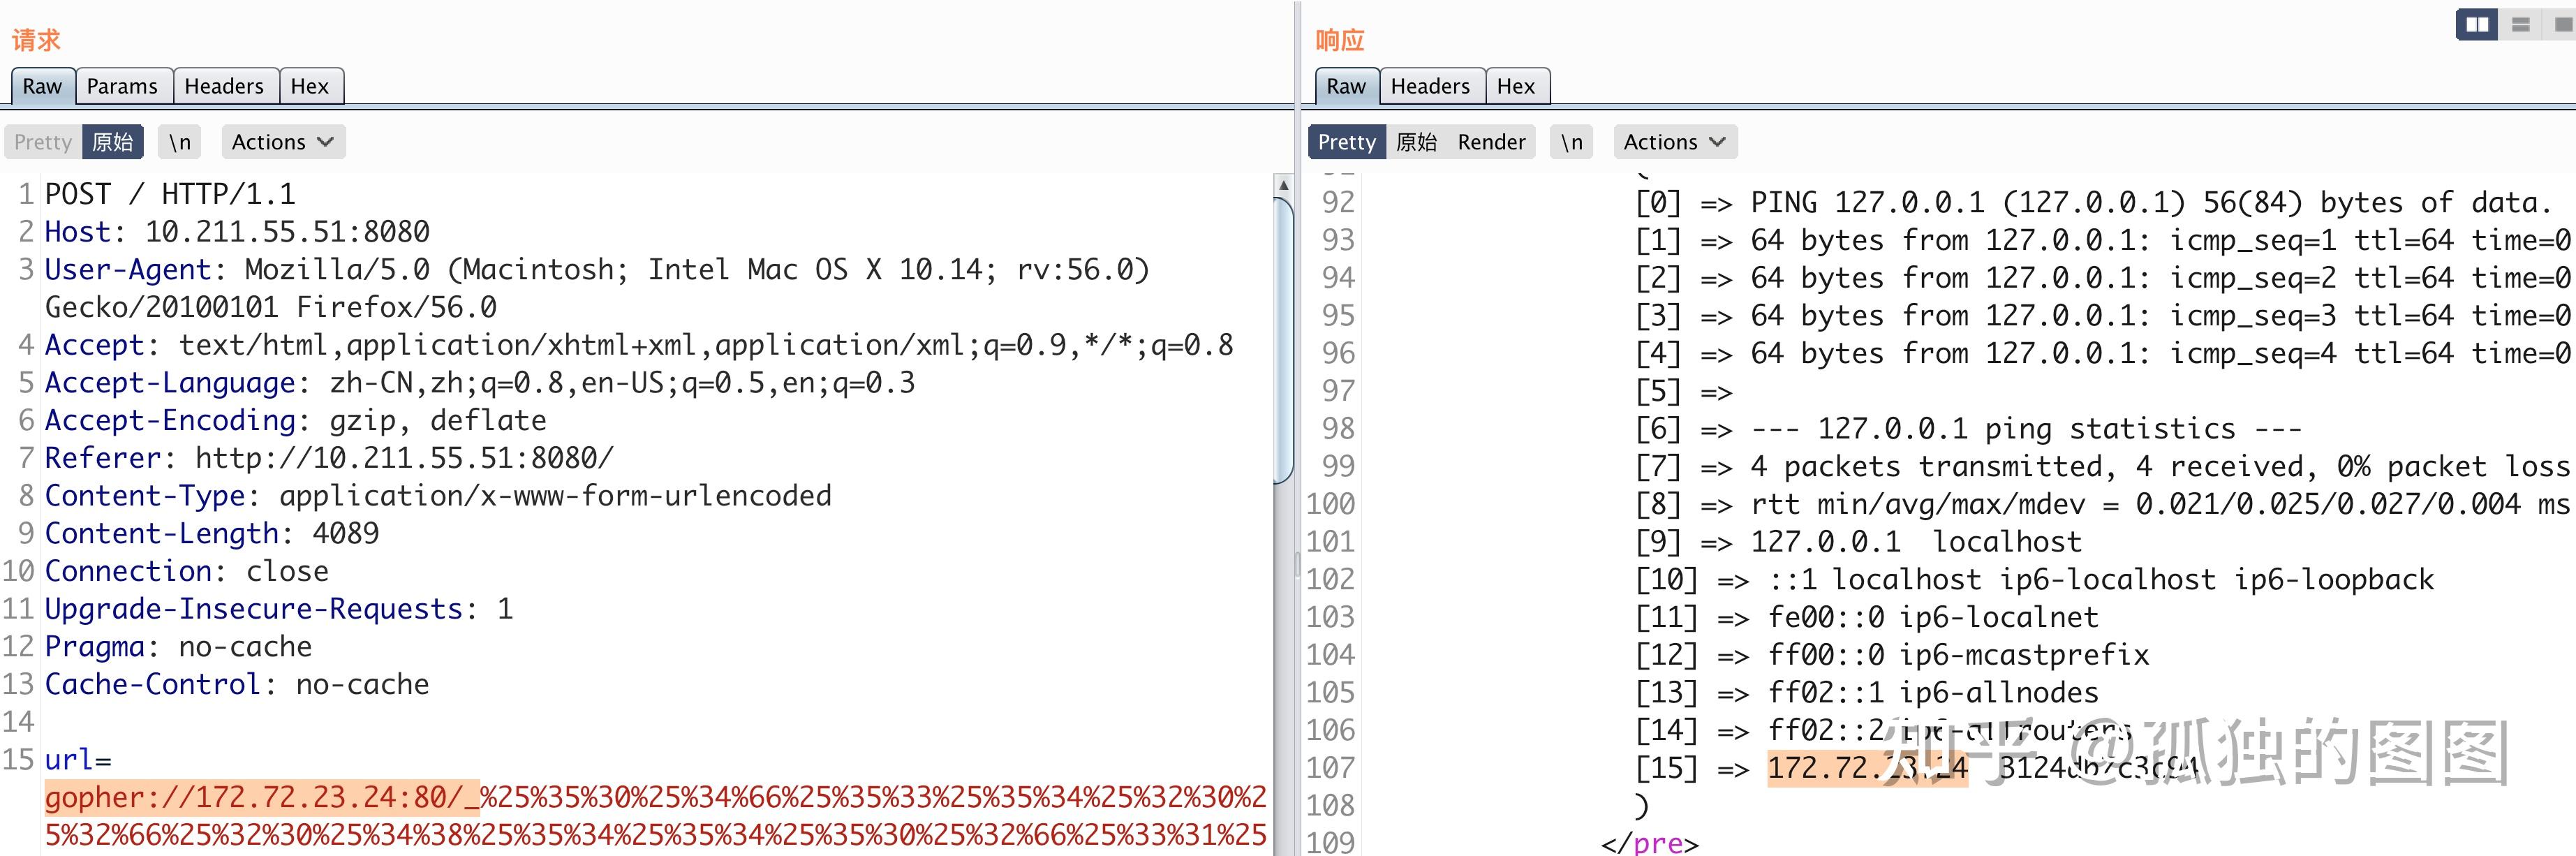This screenshot has height=856, width=2576.
Task: Switch response to 原始 raw view
Action: tap(1416, 142)
